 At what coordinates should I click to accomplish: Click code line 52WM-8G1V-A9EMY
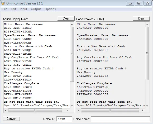[x=18, y=98]
